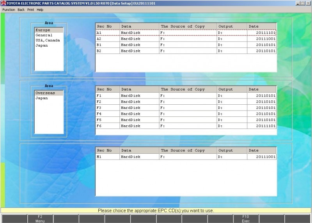Select USA,Canada in top Area list
This screenshot has height=223, width=312.
[49, 40]
